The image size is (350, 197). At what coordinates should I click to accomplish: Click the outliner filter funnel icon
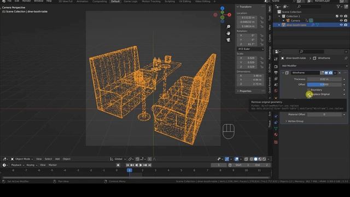pyautogui.click(x=339, y=7)
